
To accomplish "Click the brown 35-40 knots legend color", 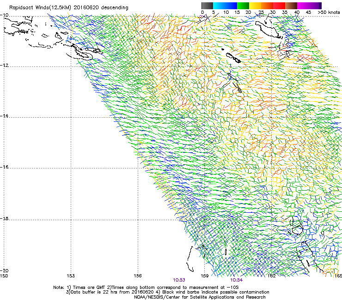I will click(291, 6).
